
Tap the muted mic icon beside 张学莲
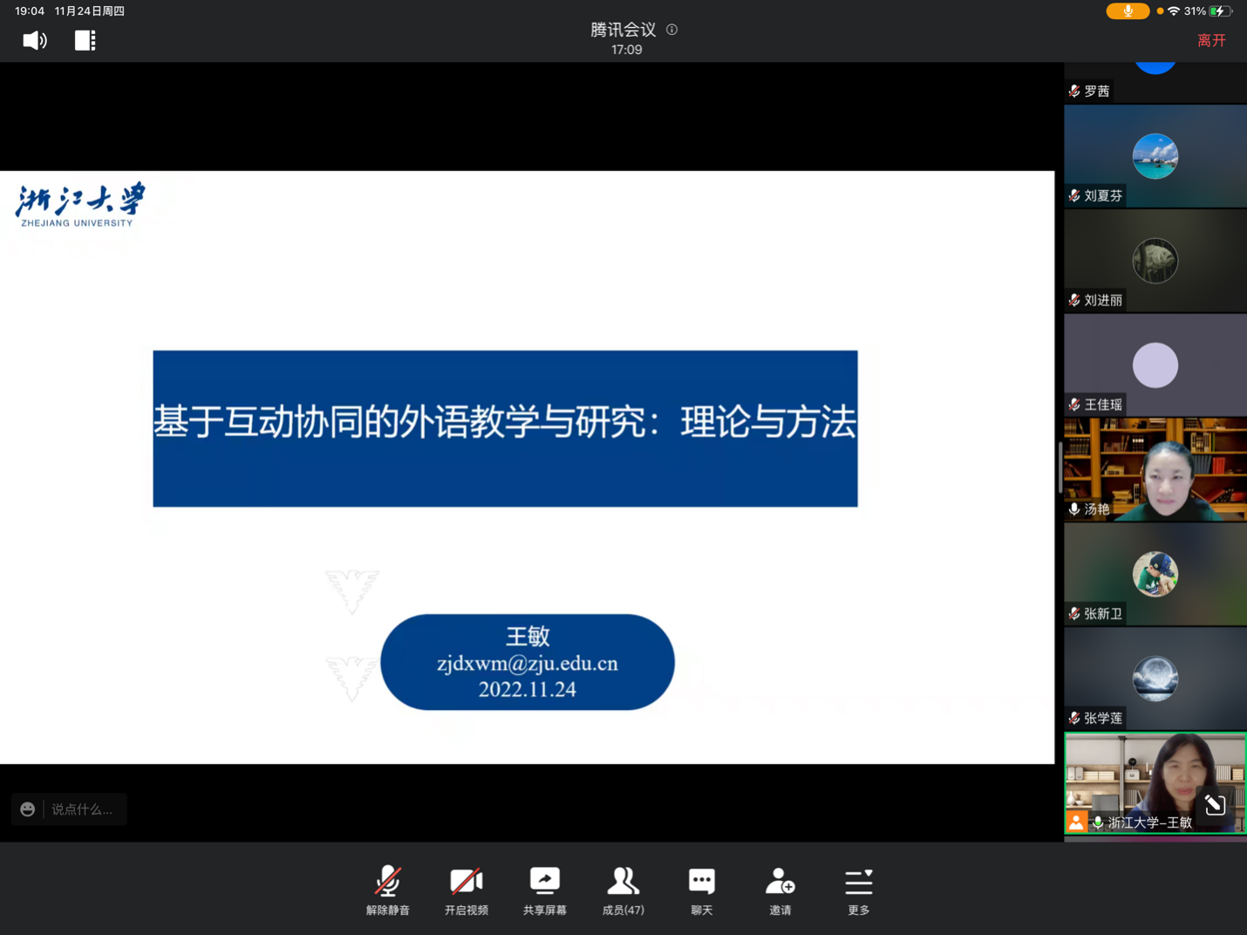(x=1074, y=719)
